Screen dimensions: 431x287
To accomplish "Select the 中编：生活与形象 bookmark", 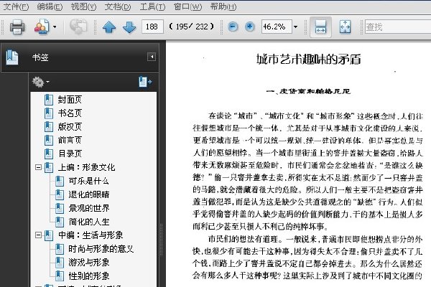I will coord(91,235).
